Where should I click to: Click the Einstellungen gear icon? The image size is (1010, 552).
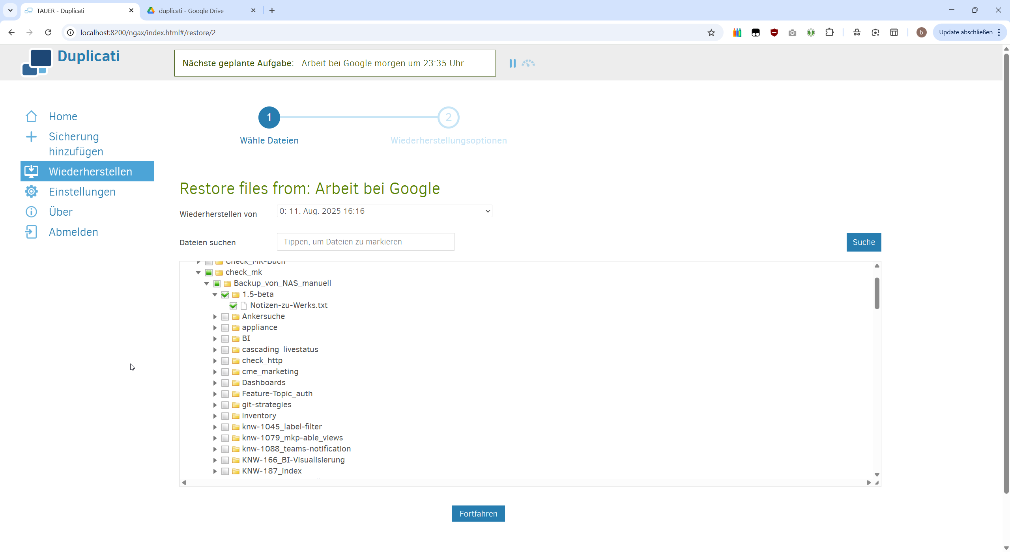coord(31,192)
